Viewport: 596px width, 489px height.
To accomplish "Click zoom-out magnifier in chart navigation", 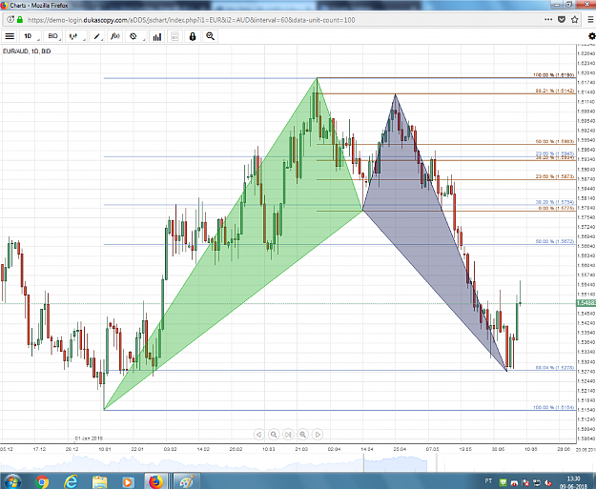I will 274,434.
